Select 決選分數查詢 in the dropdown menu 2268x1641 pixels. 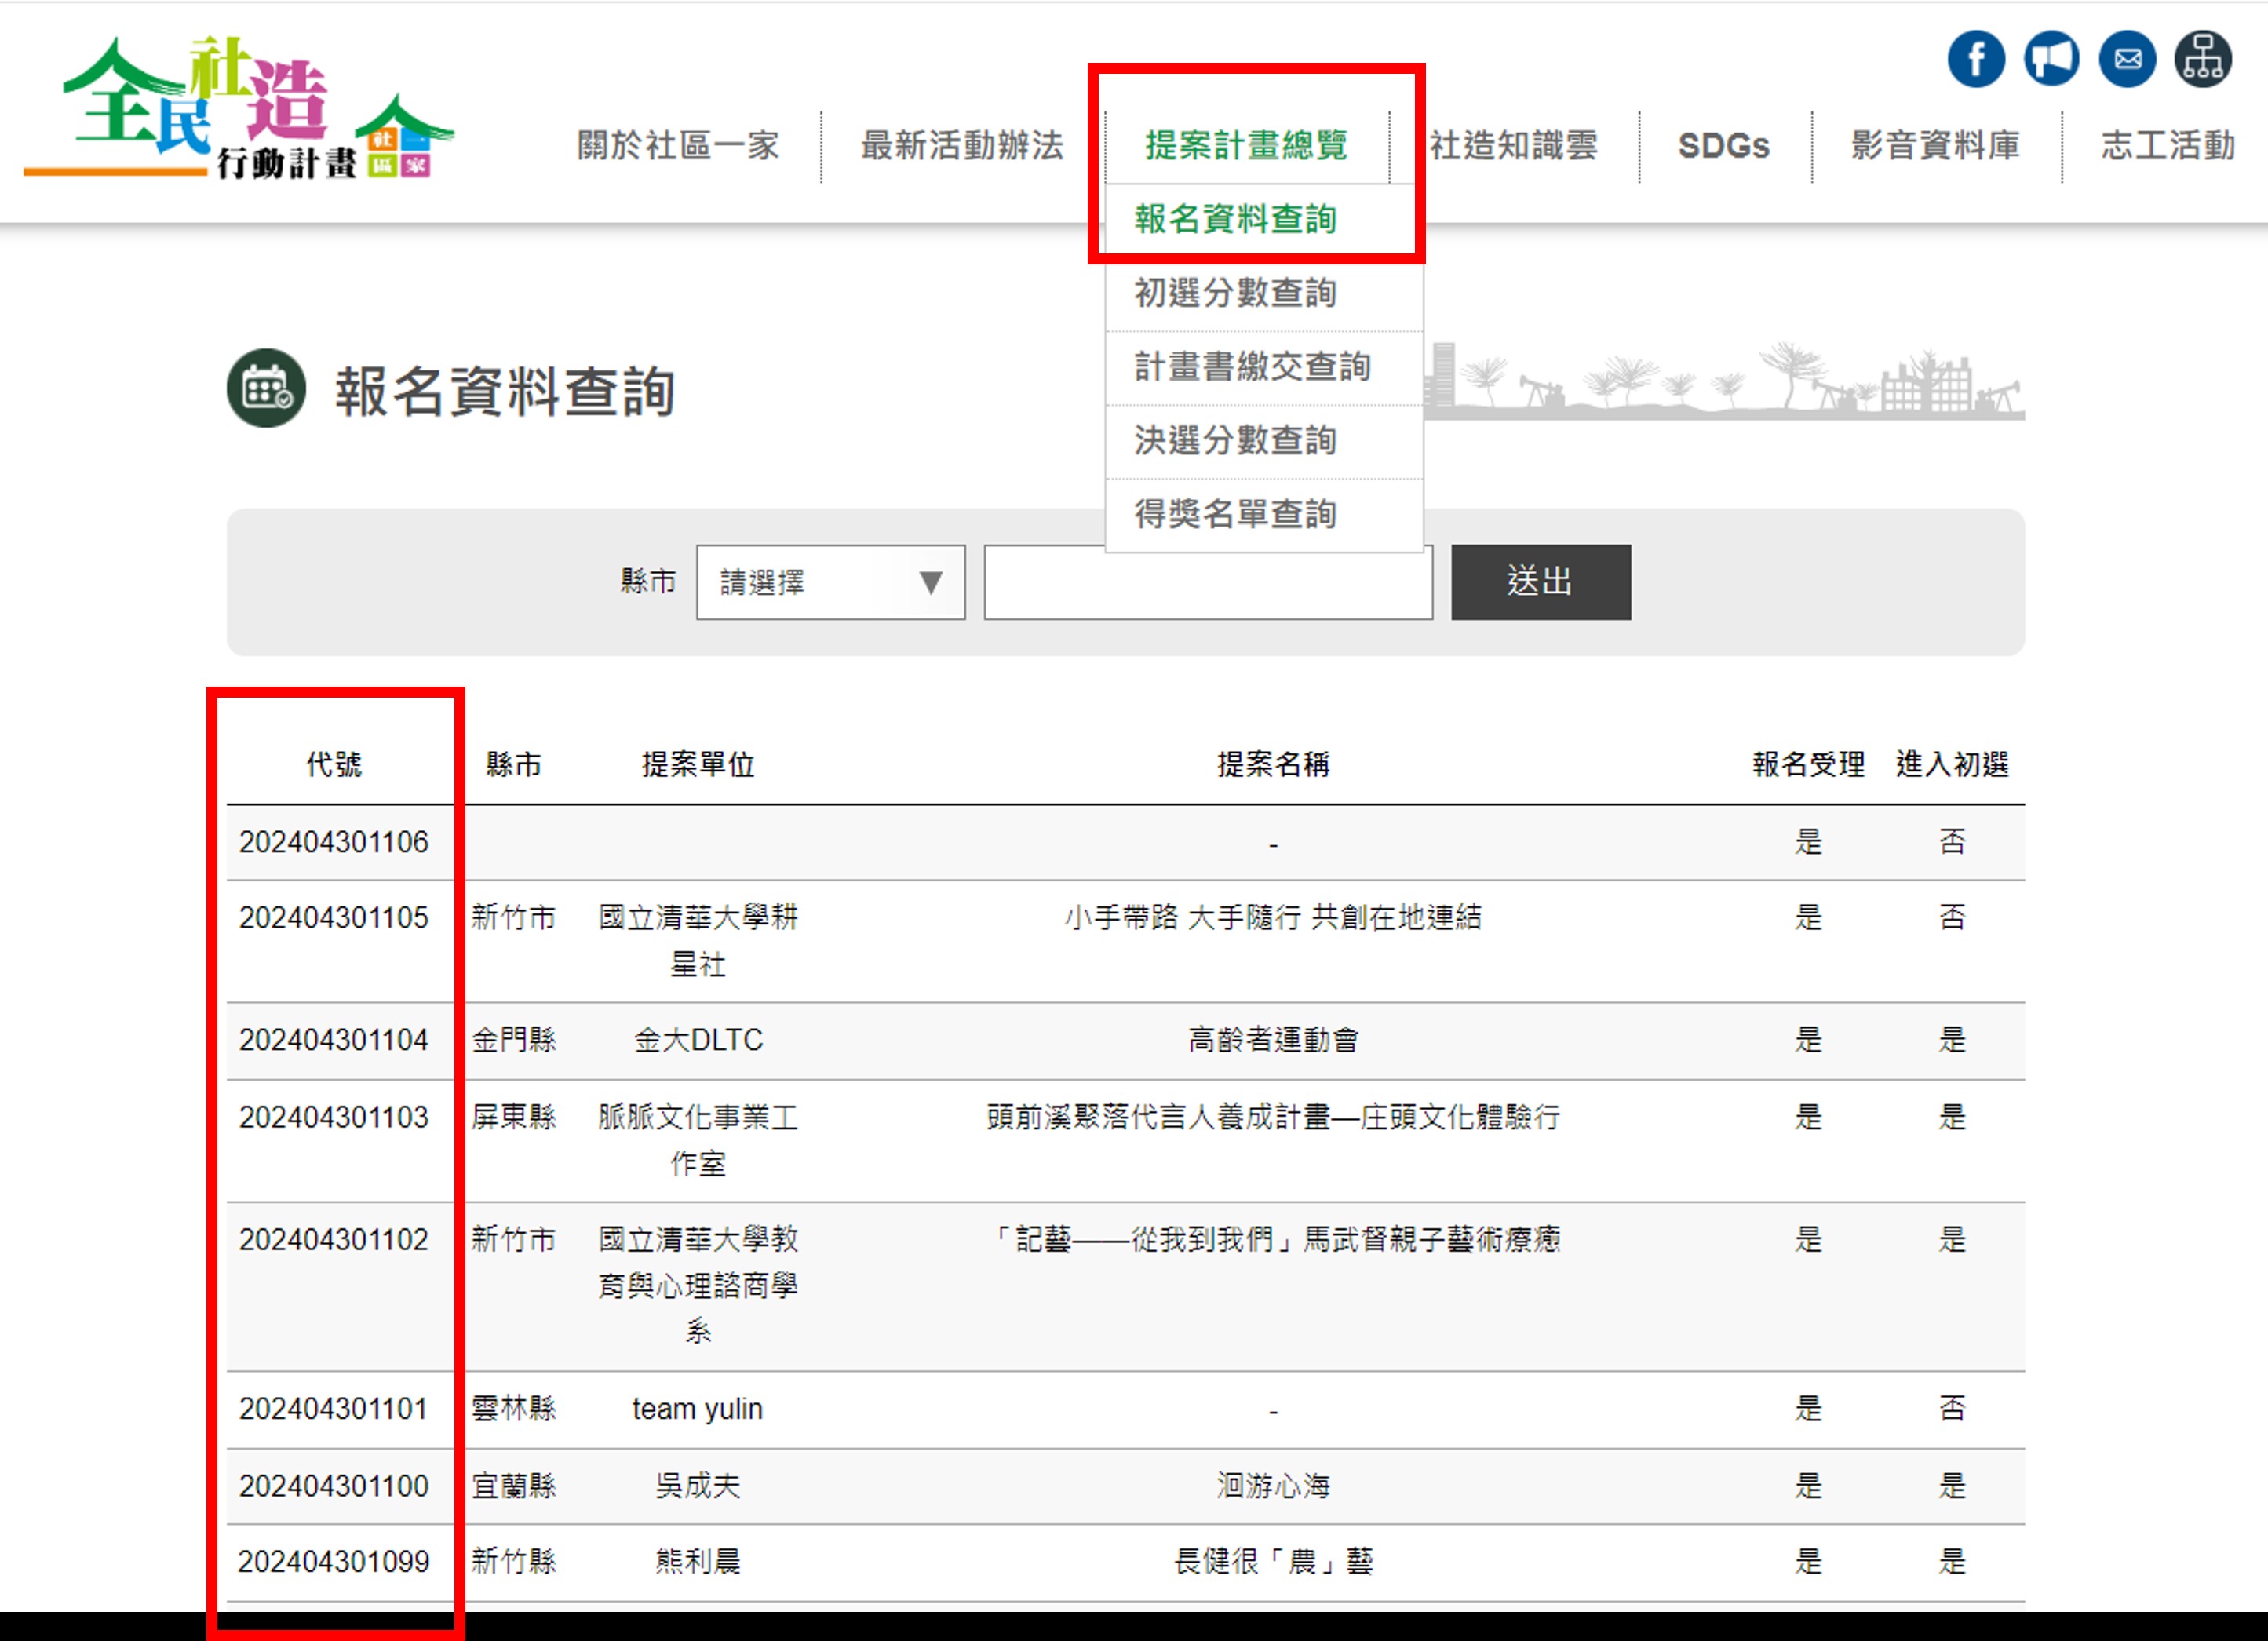(x=1236, y=440)
